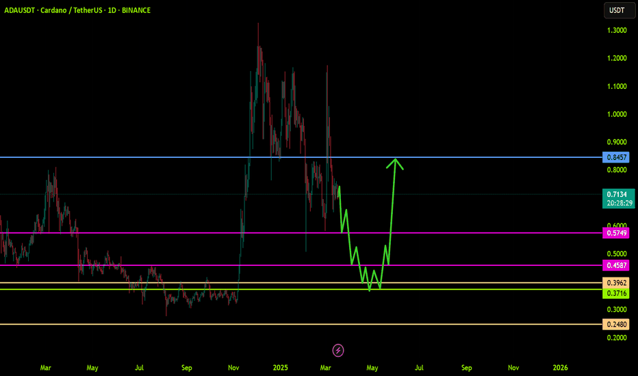Click the 0.9000 price axis value
638x376 pixels.
click(x=617, y=142)
